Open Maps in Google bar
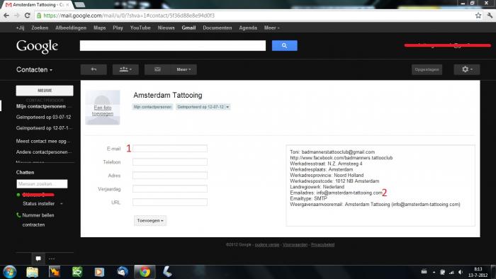 pyautogui.click(x=100, y=28)
